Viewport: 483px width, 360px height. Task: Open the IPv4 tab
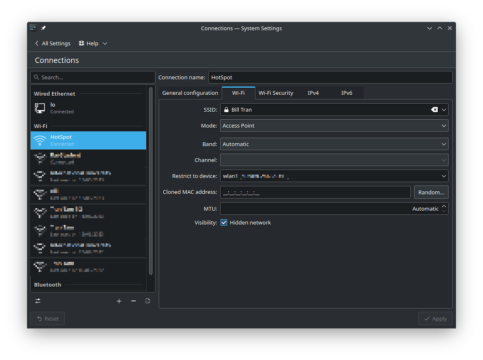click(x=313, y=93)
